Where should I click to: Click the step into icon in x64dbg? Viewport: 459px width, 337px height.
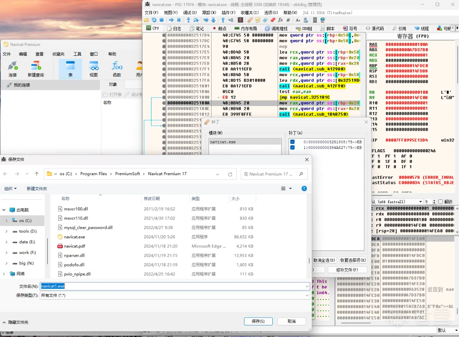(x=189, y=20)
